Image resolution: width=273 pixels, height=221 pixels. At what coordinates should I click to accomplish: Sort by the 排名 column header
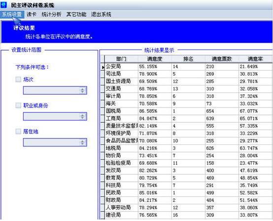click(188, 59)
